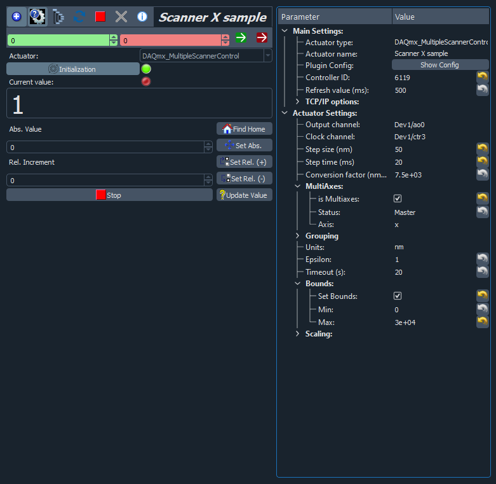
Task: Toggle the settings gear icon in toolbar
Action: click(x=37, y=17)
